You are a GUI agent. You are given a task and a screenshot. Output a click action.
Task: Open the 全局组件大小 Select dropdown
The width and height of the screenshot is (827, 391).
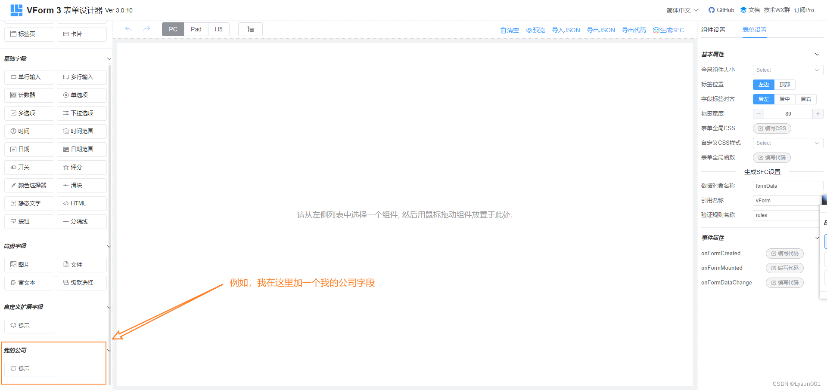point(787,70)
